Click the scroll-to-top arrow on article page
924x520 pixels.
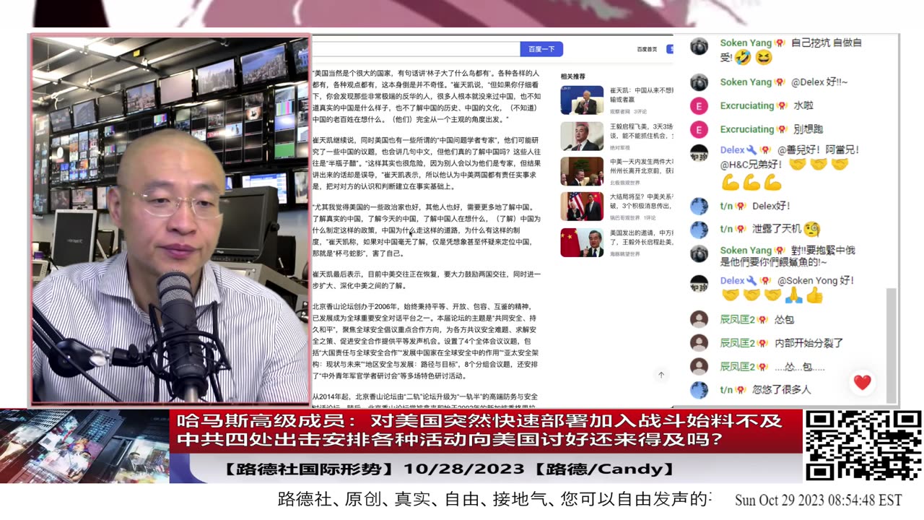click(x=661, y=375)
